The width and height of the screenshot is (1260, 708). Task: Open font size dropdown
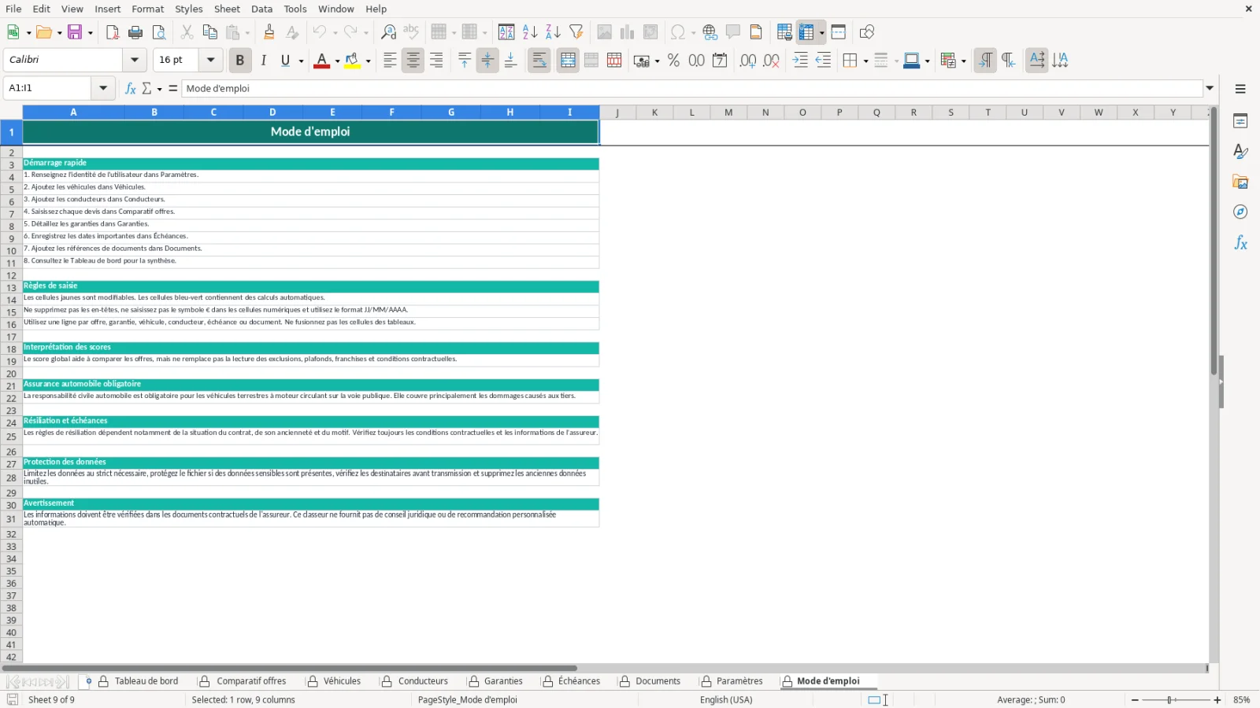point(210,60)
